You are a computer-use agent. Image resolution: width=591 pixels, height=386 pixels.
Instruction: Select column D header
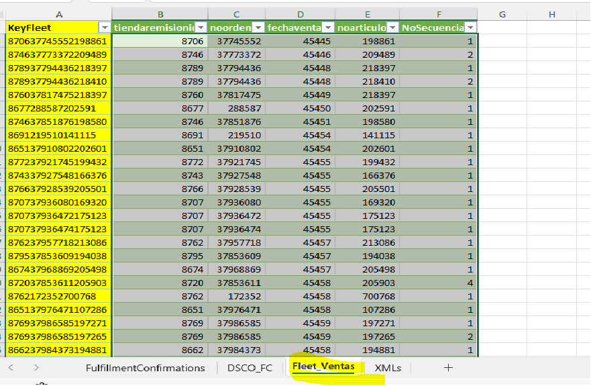coord(300,14)
